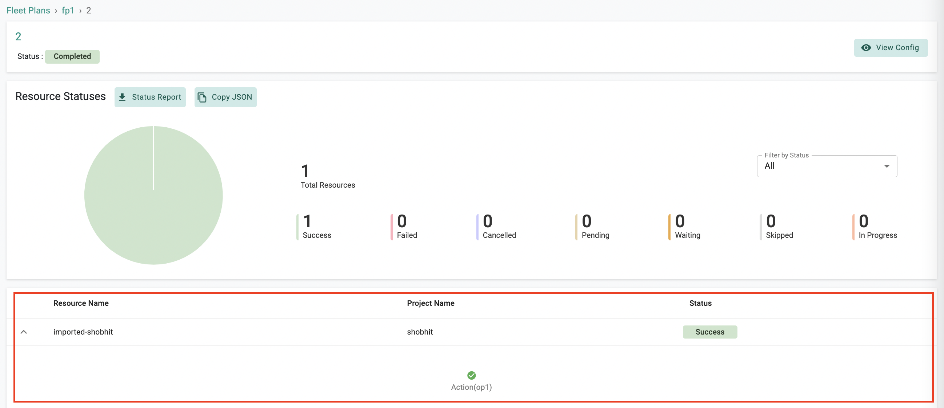Click the copy icon beside Copy JSON
The height and width of the screenshot is (408, 944).
point(202,97)
